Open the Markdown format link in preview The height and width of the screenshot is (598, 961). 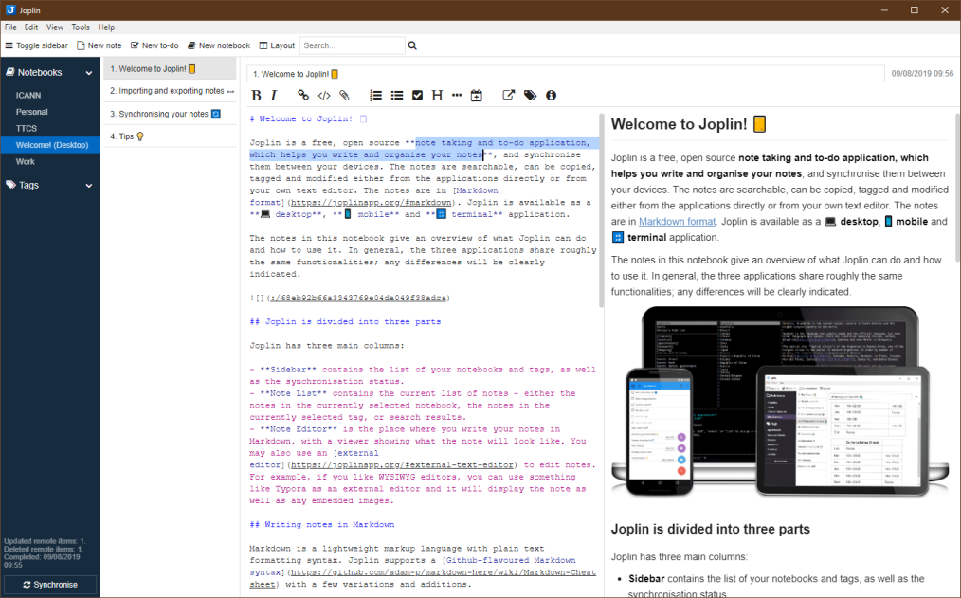pyautogui.click(x=677, y=222)
